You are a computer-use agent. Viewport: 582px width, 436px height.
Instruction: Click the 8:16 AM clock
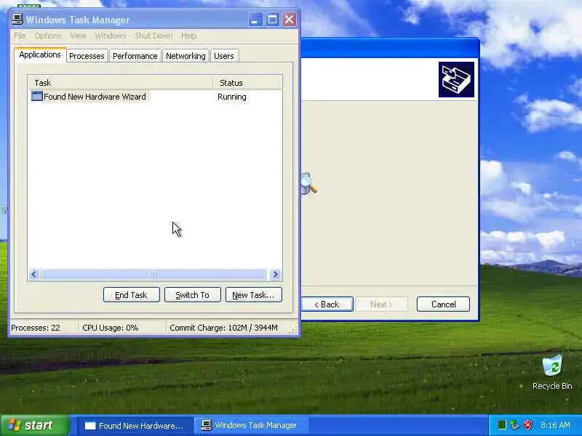tap(555, 425)
